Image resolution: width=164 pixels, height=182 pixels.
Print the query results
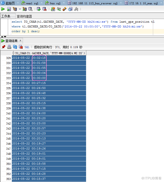9,47
